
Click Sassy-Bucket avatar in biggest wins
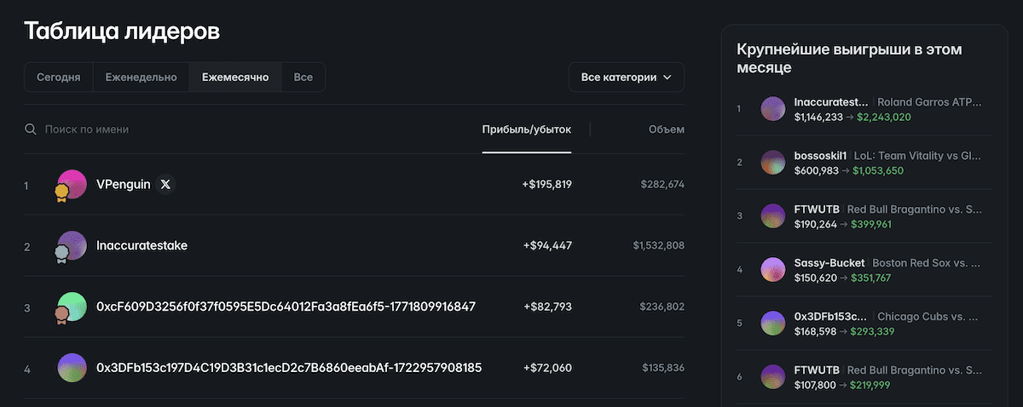tap(772, 269)
